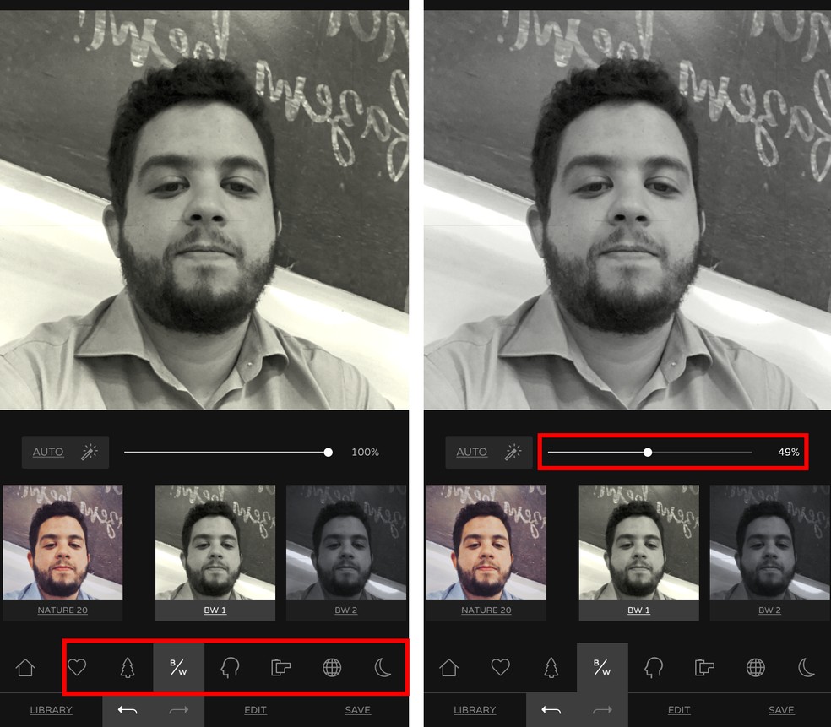The height and width of the screenshot is (727, 831).
Task: Select the moon night filter category
Action: 383,667
